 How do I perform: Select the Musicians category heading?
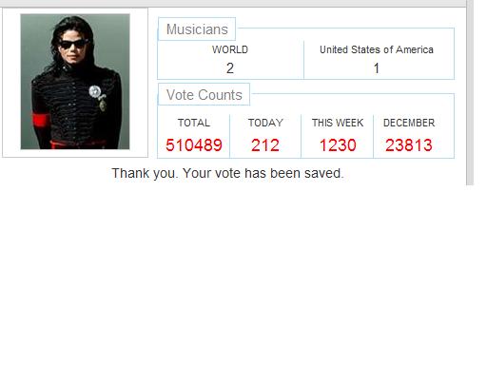coord(197,29)
